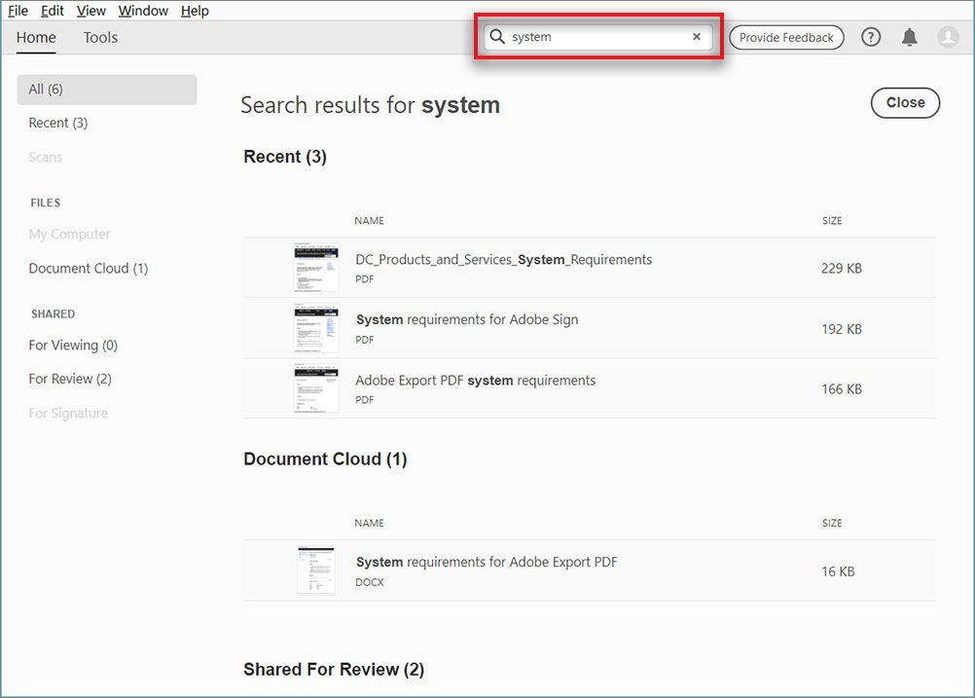
Task: Switch to the Home tab
Action: 36,37
